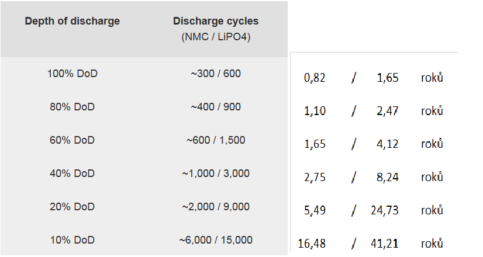Select the "2,47" years value
The image size is (483, 257).
point(387,111)
